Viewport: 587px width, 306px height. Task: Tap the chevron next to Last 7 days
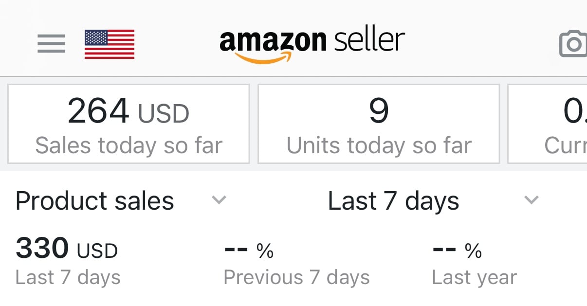531,200
